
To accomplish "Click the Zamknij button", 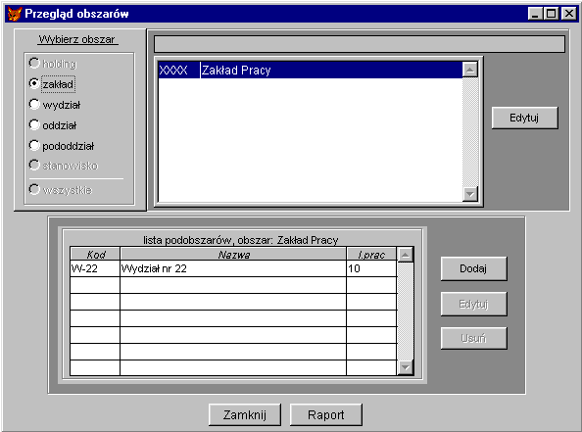I will tap(245, 414).
